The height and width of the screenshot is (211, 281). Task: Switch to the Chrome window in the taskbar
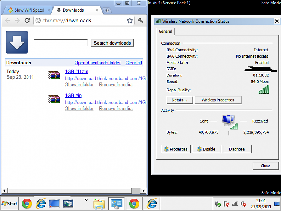134,204
